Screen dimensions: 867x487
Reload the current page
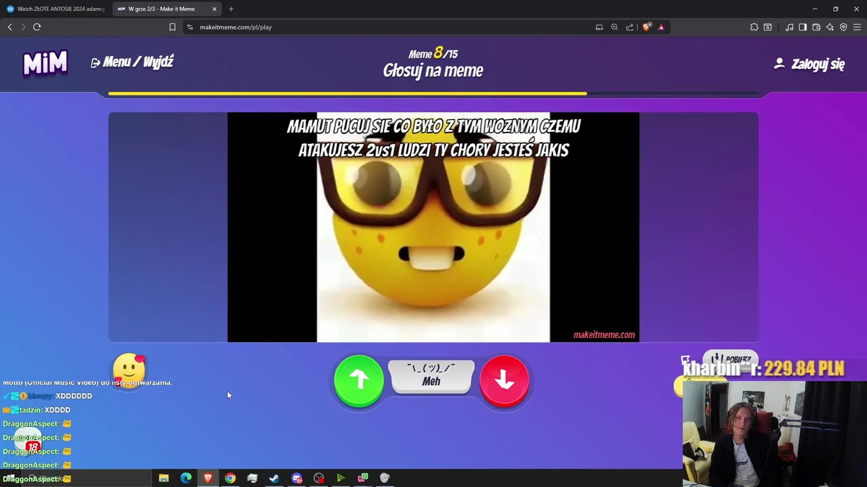click(x=37, y=27)
